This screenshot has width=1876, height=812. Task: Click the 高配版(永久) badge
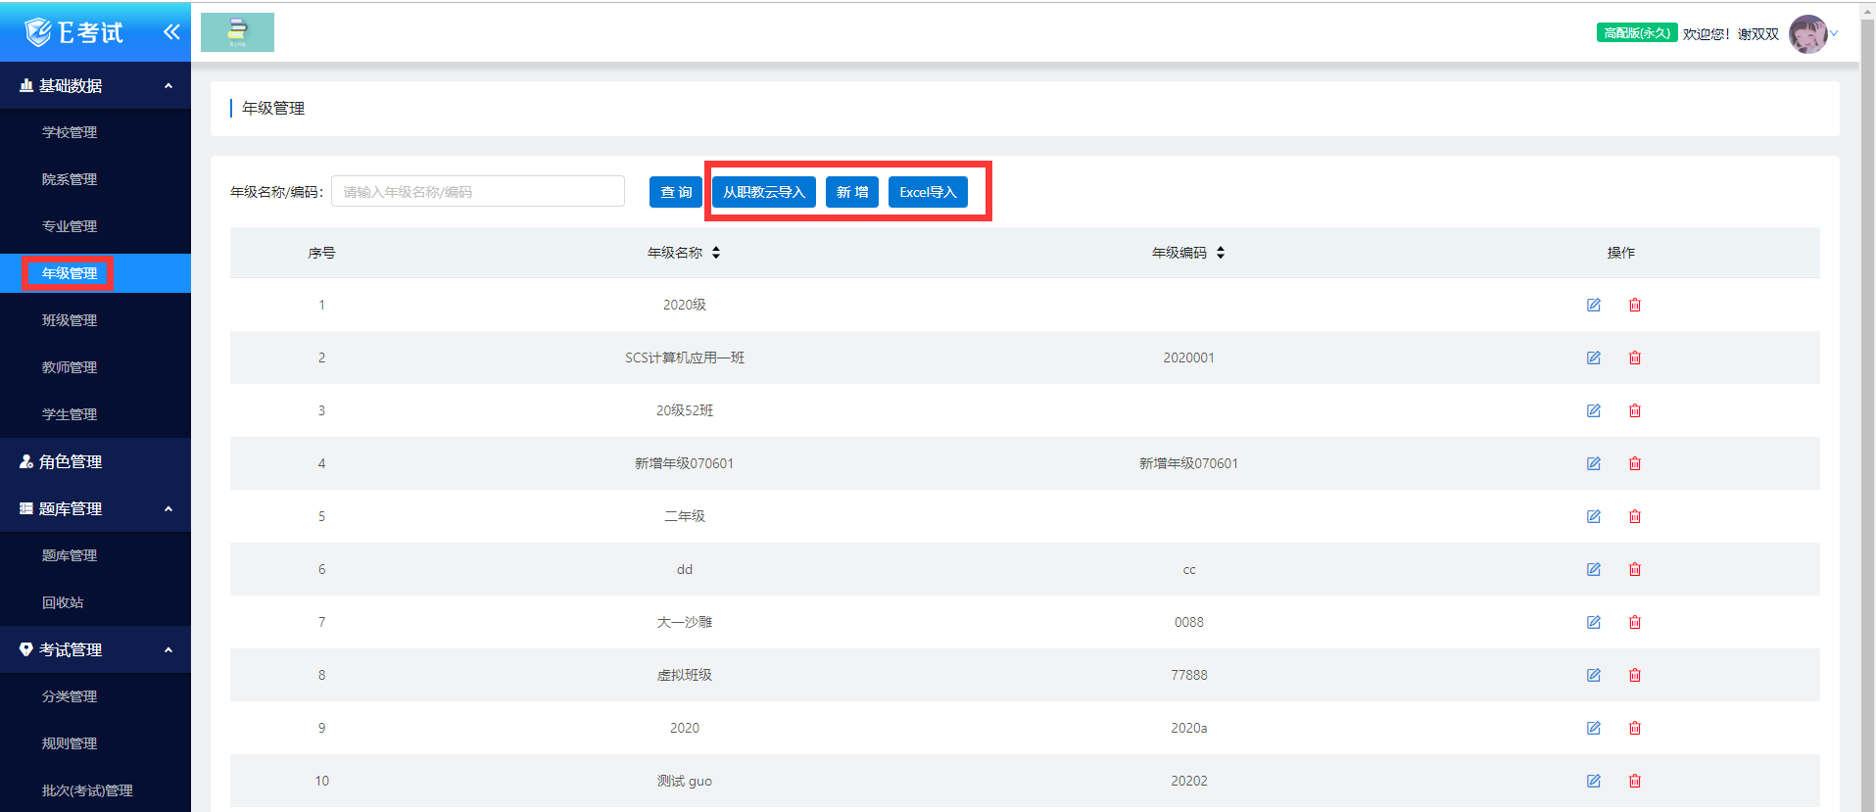coord(1637,33)
